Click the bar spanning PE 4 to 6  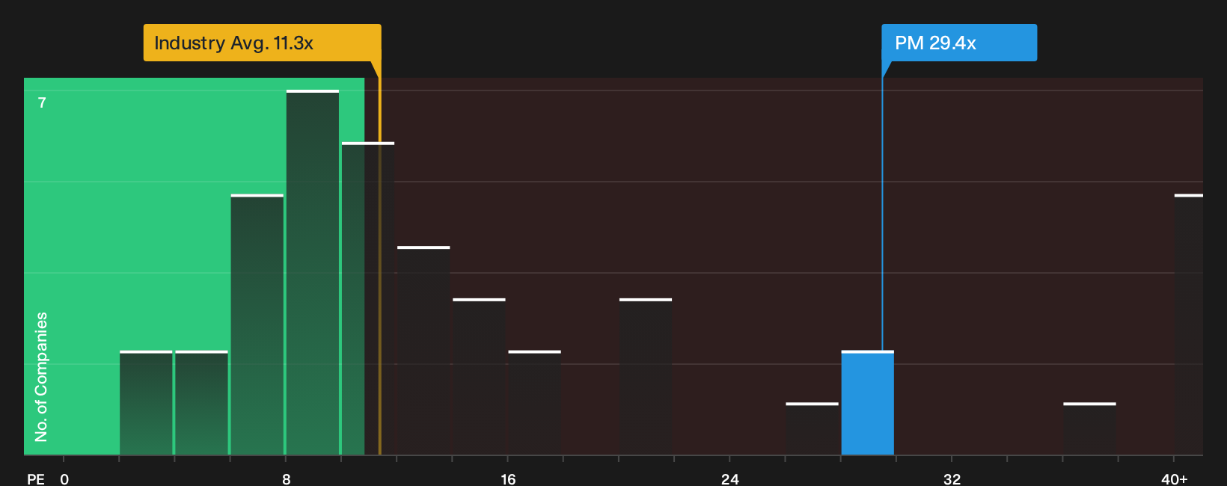[201, 402]
